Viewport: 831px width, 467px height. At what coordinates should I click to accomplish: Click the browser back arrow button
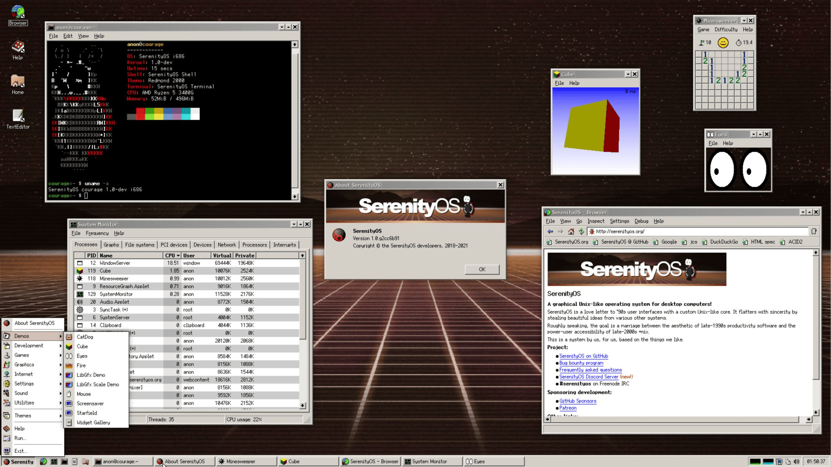tap(550, 231)
